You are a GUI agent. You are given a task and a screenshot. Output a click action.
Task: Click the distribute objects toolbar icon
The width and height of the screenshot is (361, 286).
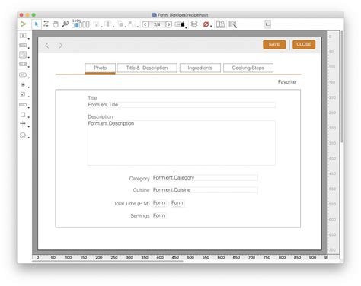click(108, 24)
